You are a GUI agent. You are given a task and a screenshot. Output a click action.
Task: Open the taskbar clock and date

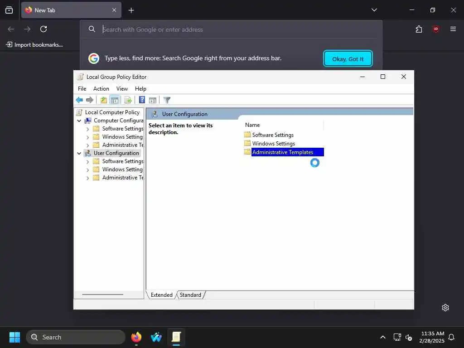(432, 337)
